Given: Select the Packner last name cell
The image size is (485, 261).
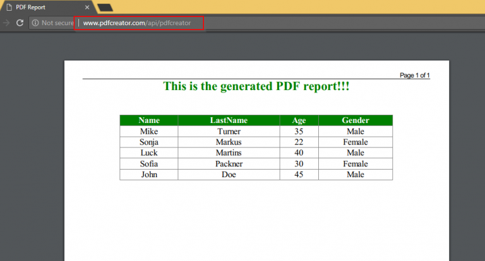Looking at the screenshot, I should pyautogui.click(x=229, y=164).
